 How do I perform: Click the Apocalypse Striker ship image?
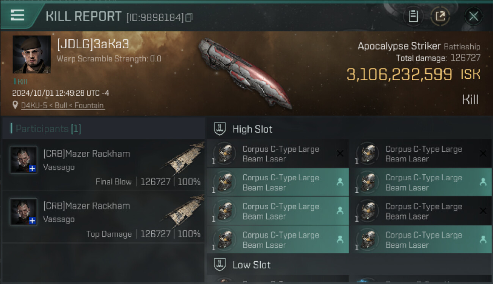pyautogui.click(x=245, y=73)
